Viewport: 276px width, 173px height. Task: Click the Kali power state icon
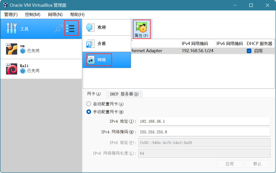(23, 71)
